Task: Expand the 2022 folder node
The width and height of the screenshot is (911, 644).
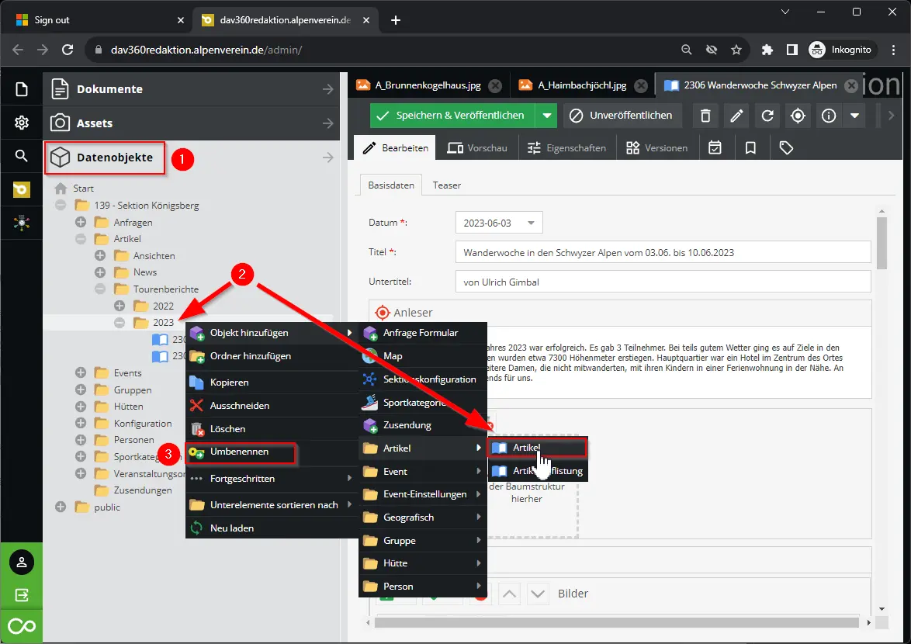Action: [x=120, y=306]
